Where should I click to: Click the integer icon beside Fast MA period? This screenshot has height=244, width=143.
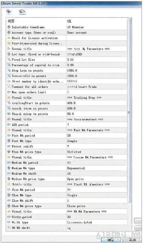(x=9, y=135)
